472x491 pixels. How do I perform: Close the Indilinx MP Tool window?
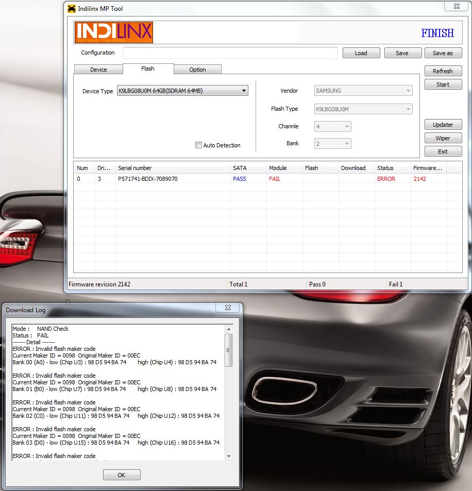[457, 6]
